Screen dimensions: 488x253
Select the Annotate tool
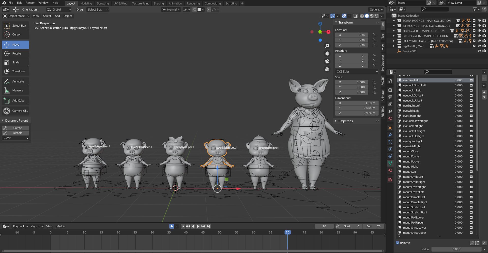(x=15, y=81)
